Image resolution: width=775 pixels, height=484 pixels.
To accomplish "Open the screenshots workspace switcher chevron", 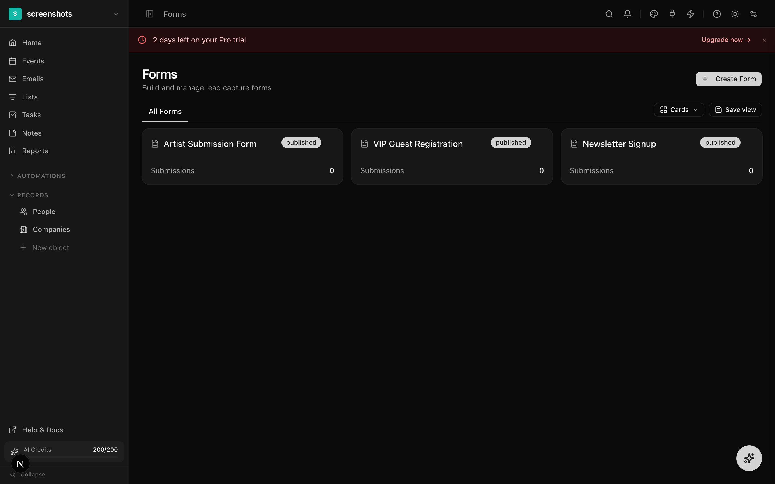I will coord(116,14).
